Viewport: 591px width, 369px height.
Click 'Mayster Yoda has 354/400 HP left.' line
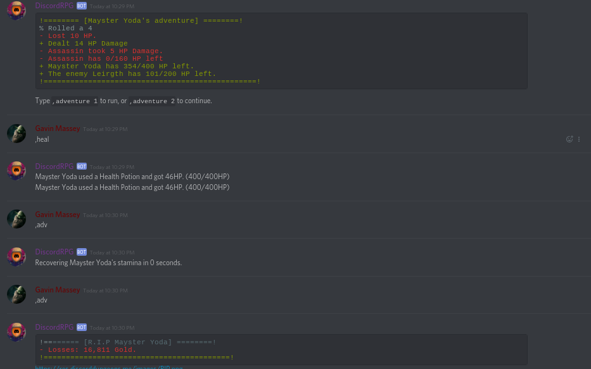[x=117, y=66]
